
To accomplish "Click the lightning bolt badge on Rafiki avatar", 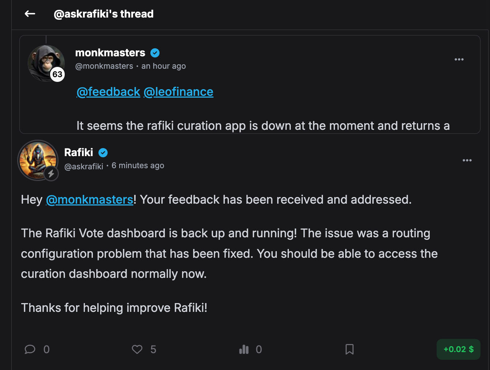I will 51,174.
